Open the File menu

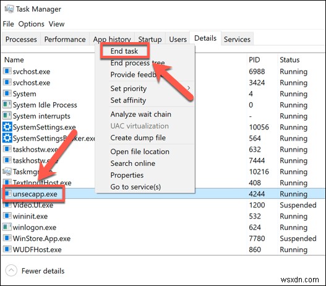point(8,24)
